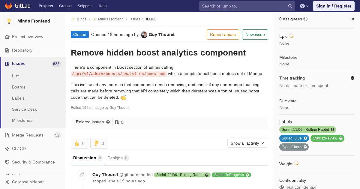Collapse the right sidebar with chevrons
The height and width of the screenshot is (189, 360).
(353, 19)
